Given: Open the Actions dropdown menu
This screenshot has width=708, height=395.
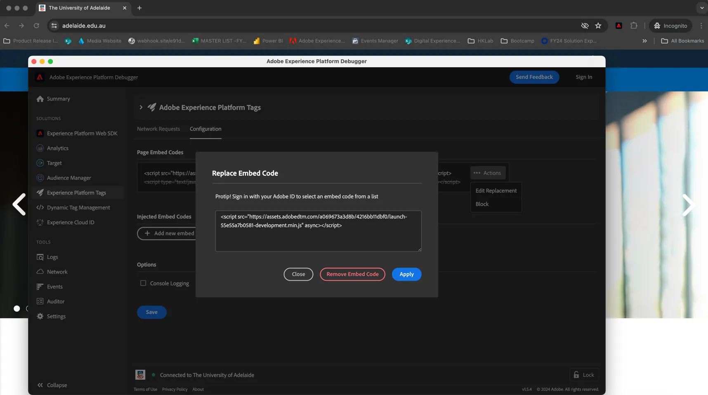Looking at the screenshot, I should click(488, 173).
